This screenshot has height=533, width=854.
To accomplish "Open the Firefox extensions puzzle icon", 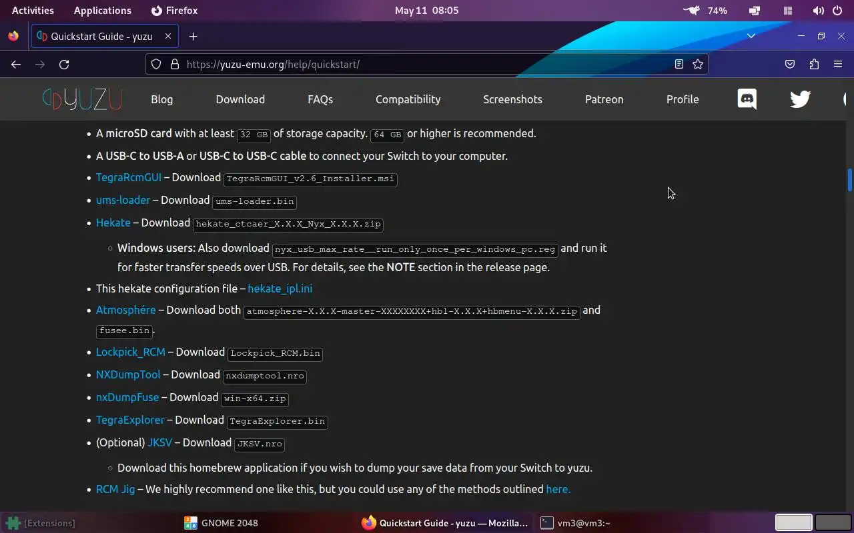I will (x=814, y=64).
